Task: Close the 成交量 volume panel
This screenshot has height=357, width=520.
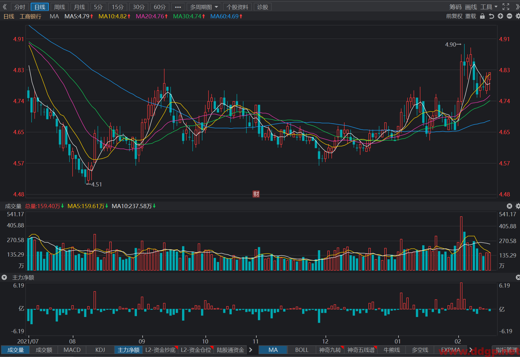Action: click(x=509, y=206)
